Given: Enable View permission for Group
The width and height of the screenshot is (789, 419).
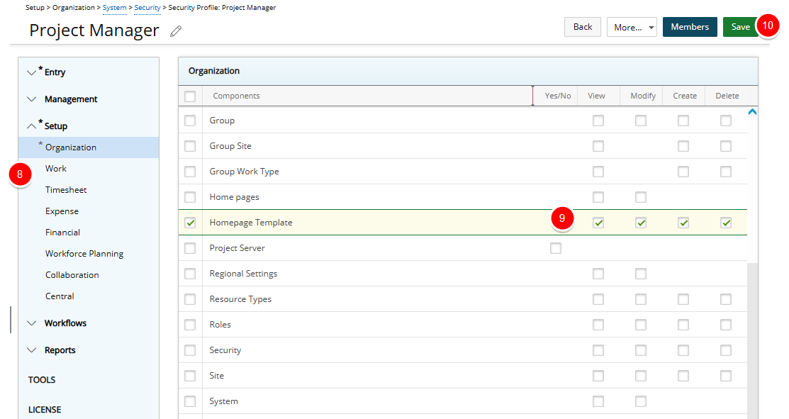Looking at the screenshot, I should [x=598, y=120].
